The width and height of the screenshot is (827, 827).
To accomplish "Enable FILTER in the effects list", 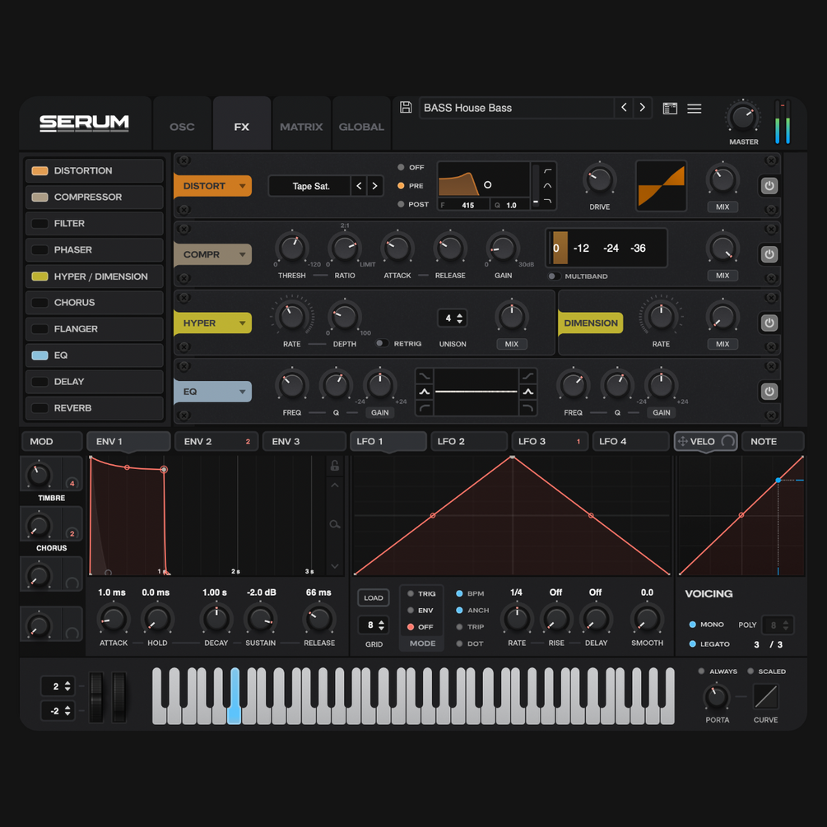I will tap(95, 223).
